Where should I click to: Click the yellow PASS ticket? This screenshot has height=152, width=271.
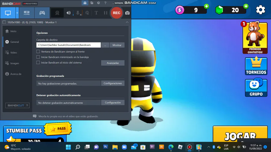58,129
